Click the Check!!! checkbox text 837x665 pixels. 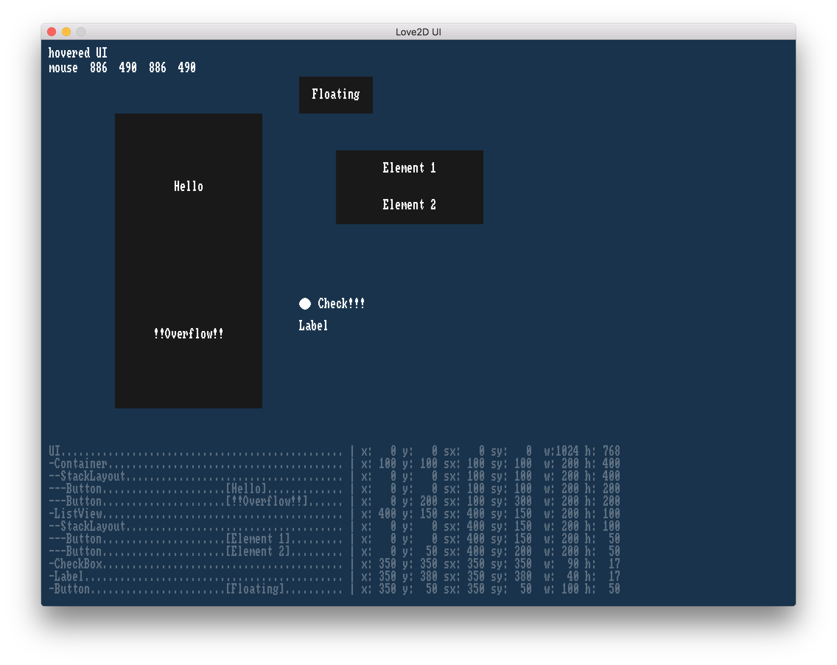click(341, 304)
